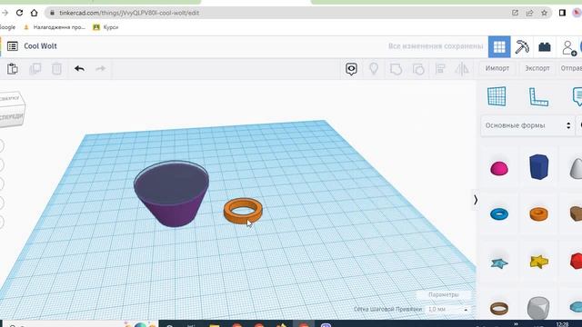
Task: Select the purple cone on the workplane
Action: pos(171,193)
